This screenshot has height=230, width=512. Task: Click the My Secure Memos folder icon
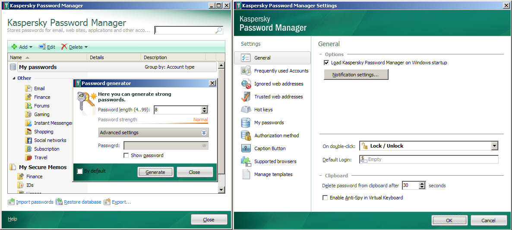click(x=13, y=167)
